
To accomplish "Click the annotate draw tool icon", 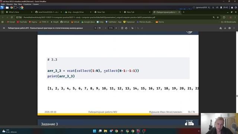I will tap(132, 28).
